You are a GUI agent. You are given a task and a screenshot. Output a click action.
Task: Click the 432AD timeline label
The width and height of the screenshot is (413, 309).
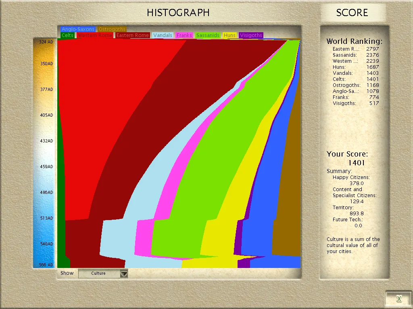(46, 141)
